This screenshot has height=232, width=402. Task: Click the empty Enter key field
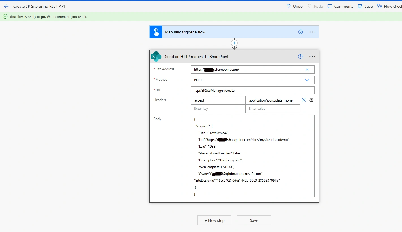(218, 109)
